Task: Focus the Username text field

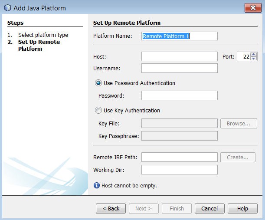Action: point(179,68)
